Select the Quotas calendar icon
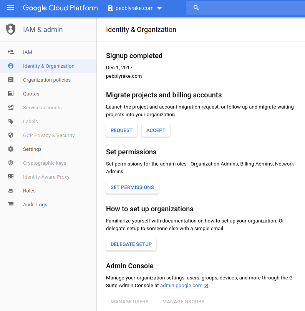The height and width of the screenshot is (311, 305). 11,94
